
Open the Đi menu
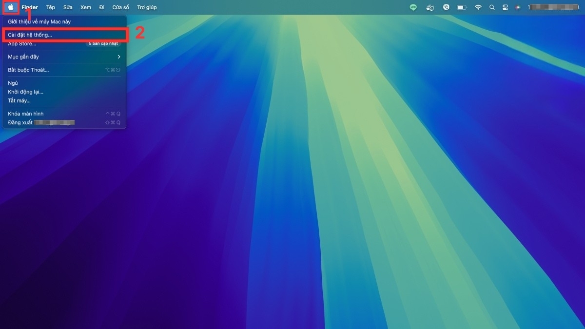(101, 7)
